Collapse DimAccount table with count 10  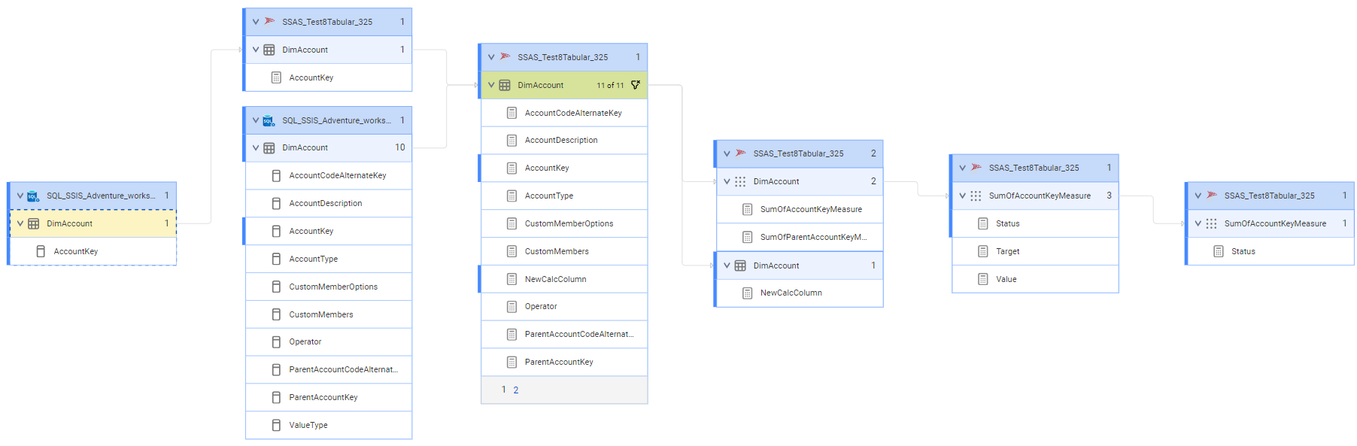pos(256,147)
